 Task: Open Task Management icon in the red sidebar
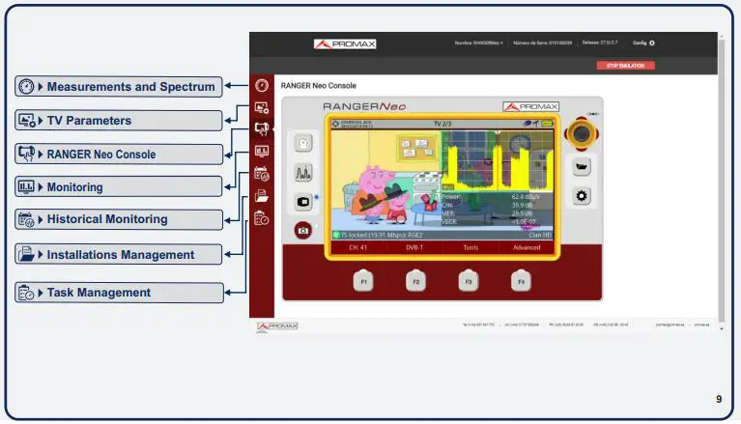click(x=262, y=218)
